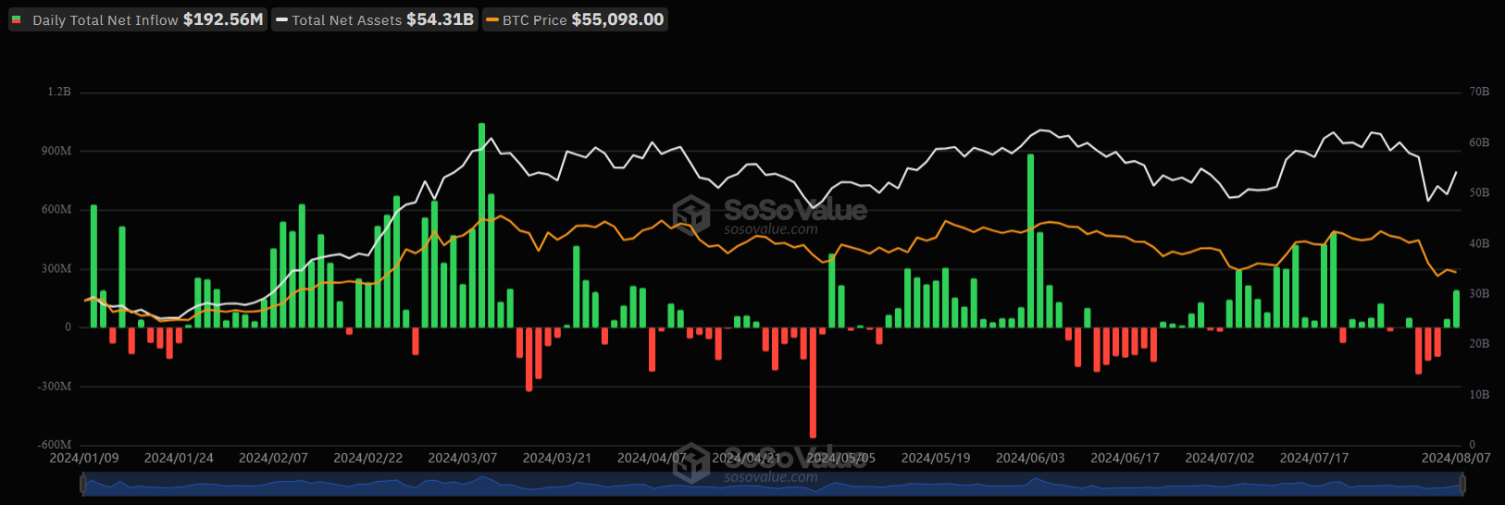The image size is (1505, 505).
Task: Click the $55,098.00 BTC price value
Action: 617,19
